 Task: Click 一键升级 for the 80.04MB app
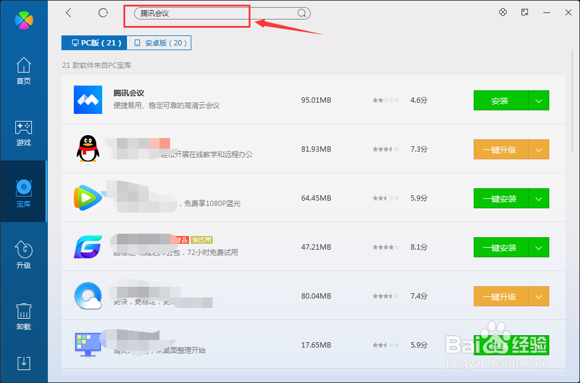point(501,296)
